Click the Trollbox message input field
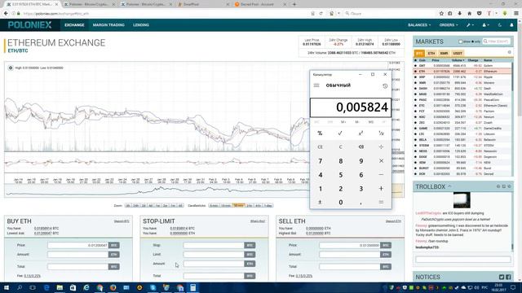Viewport: 522px width, 293px height. (x=462, y=260)
